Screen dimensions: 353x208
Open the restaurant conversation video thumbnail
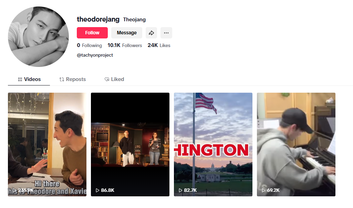coord(47,145)
